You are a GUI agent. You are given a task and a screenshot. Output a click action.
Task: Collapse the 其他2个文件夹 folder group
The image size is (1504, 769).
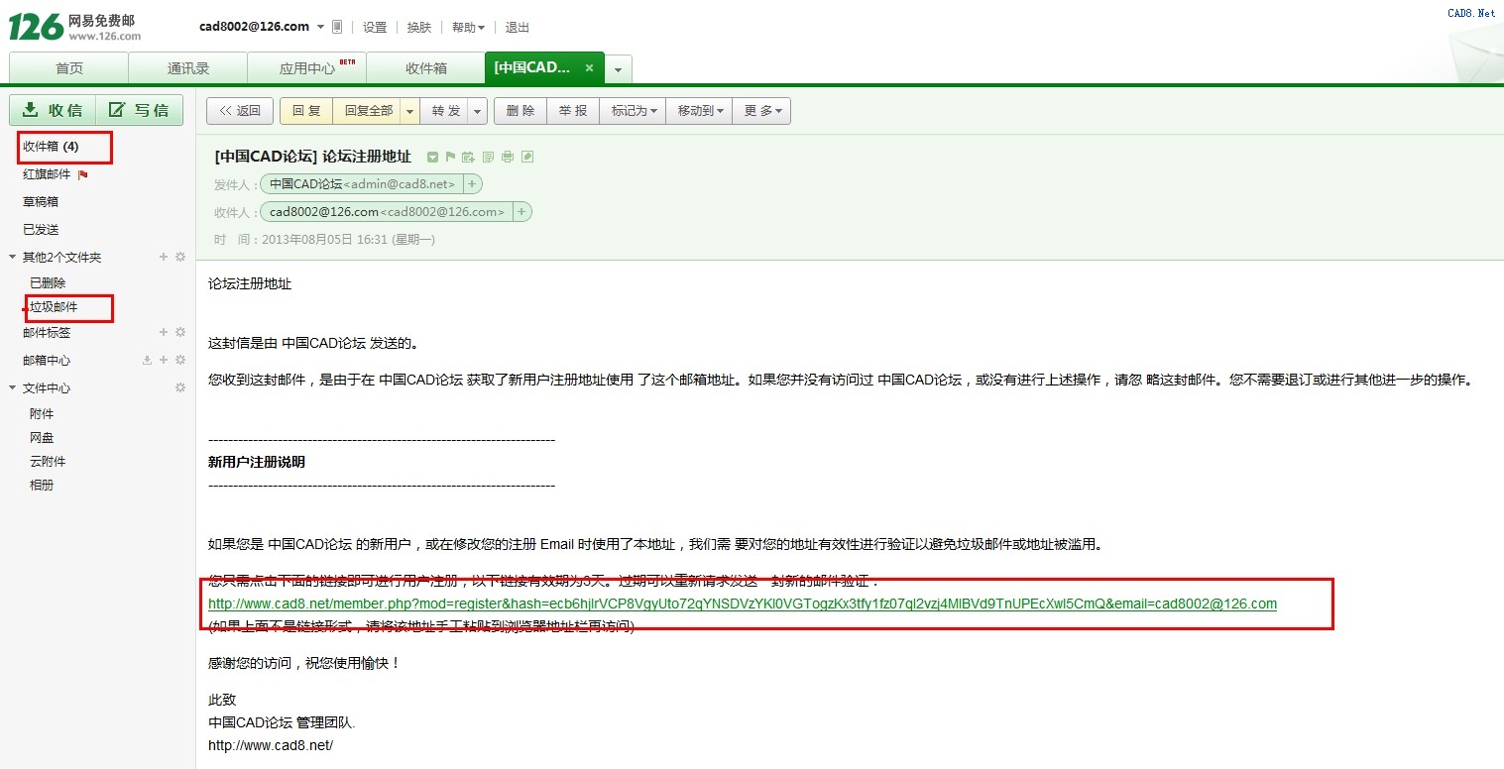tap(12, 258)
